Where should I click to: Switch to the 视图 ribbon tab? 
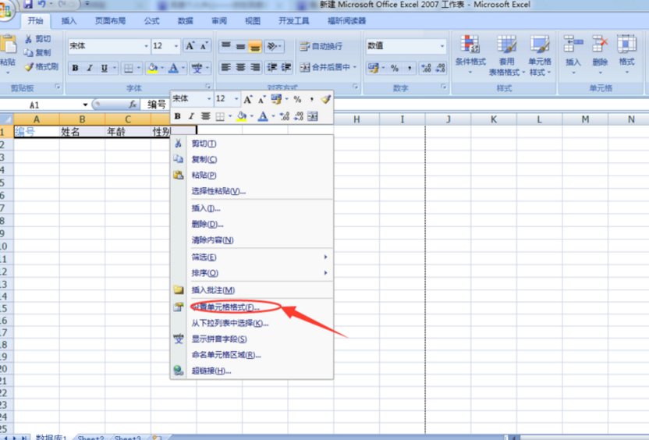pyautogui.click(x=253, y=21)
